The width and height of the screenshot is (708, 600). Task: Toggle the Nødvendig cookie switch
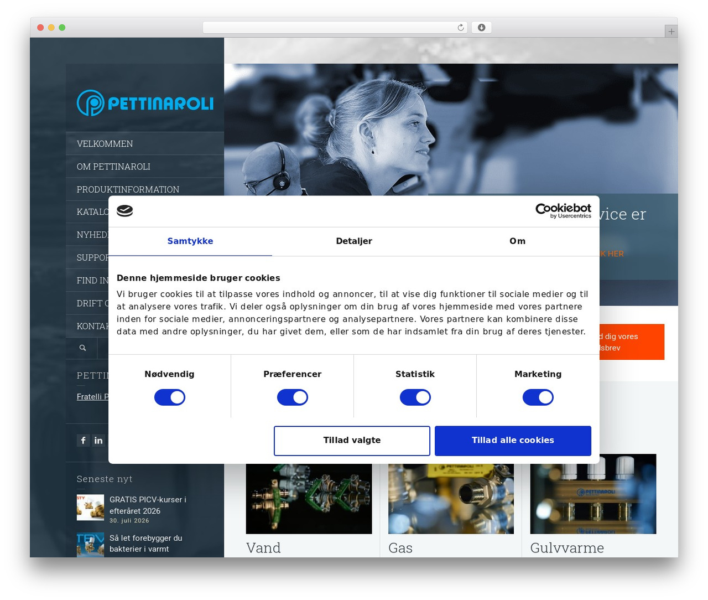pos(170,397)
